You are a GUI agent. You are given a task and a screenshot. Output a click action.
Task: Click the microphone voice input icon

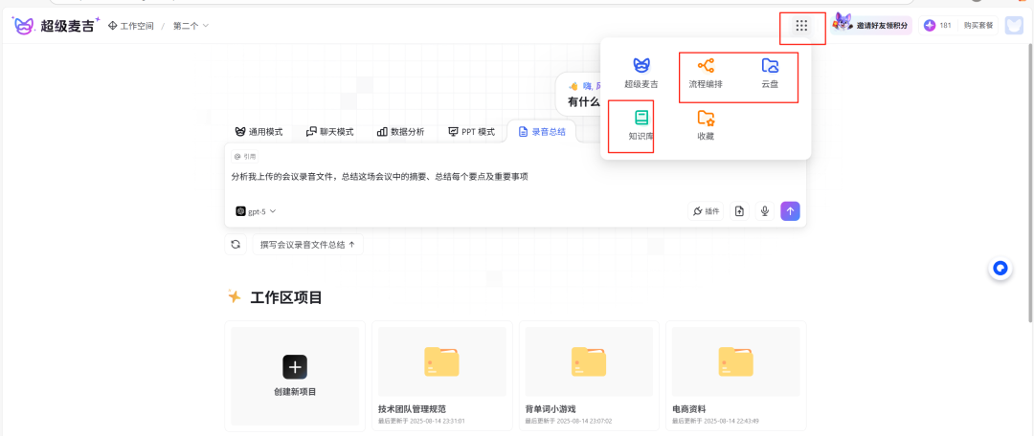click(x=765, y=211)
